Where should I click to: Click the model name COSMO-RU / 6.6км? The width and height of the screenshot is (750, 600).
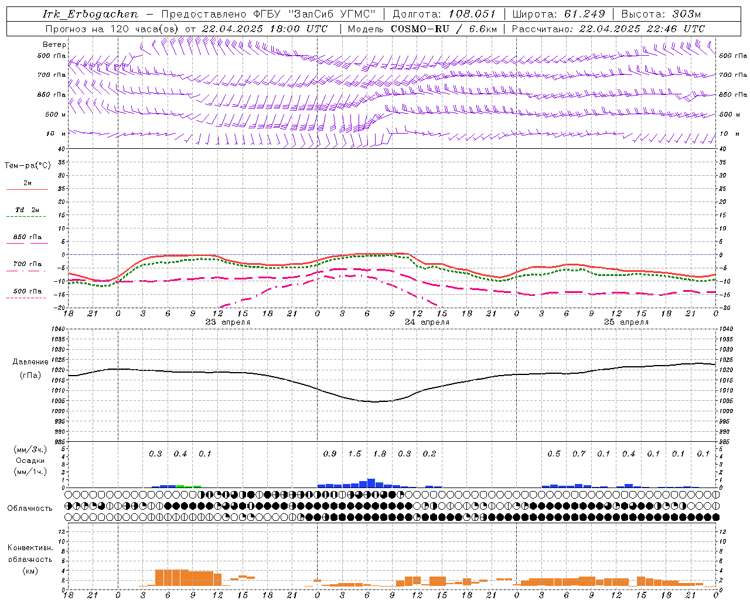(x=444, y=29)
